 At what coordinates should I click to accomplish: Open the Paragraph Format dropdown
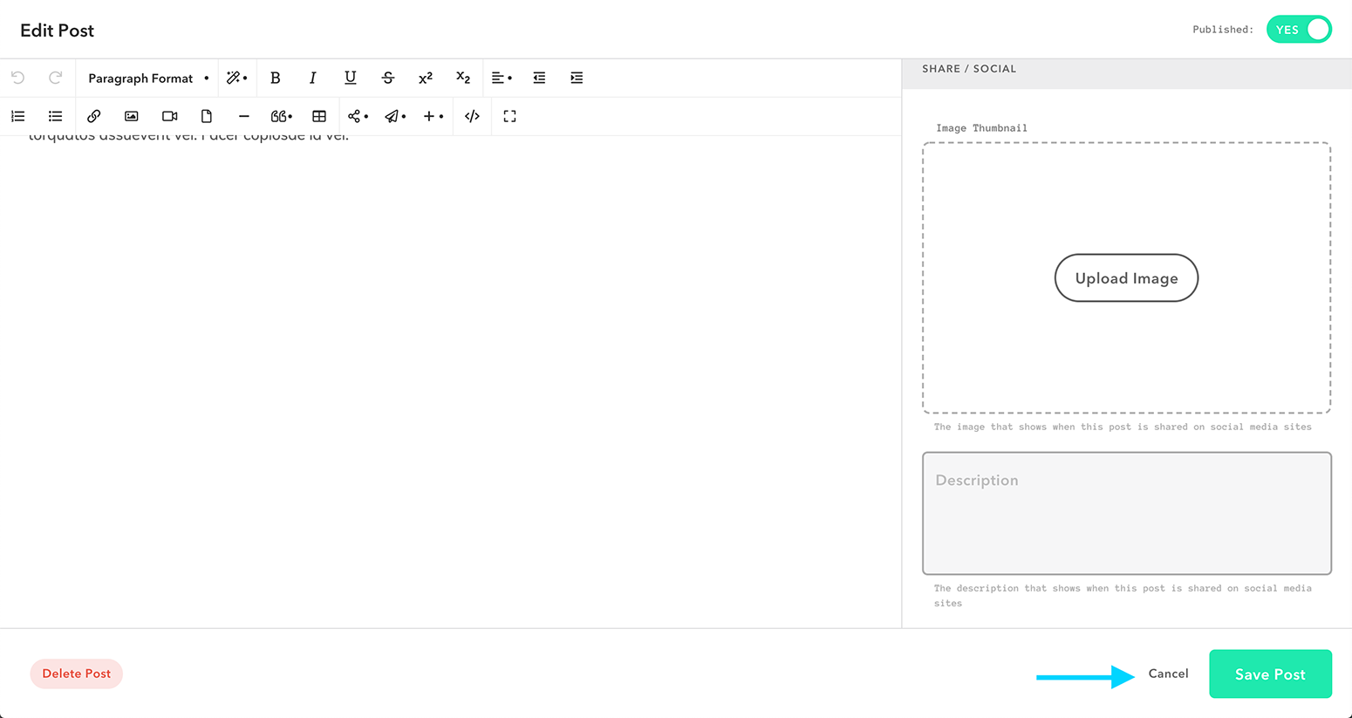point(148,78)
